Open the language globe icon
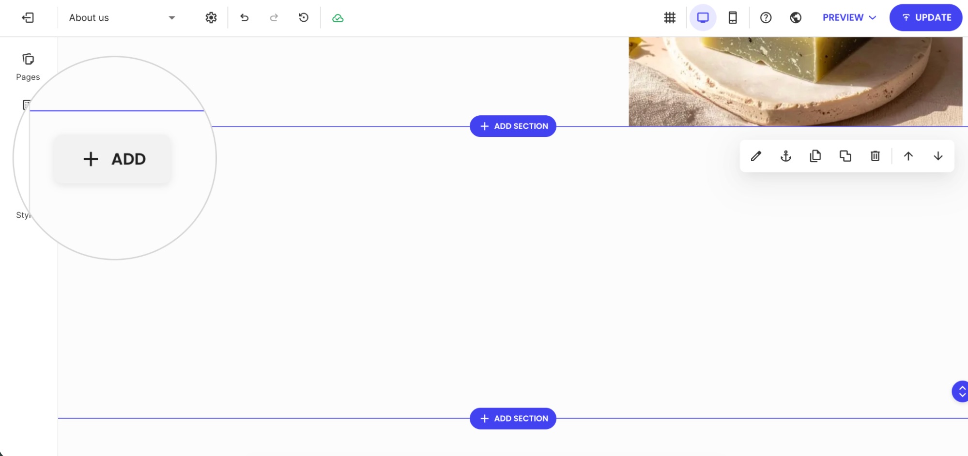This screenshot has width=968, height=456. [x=796, y=18]
